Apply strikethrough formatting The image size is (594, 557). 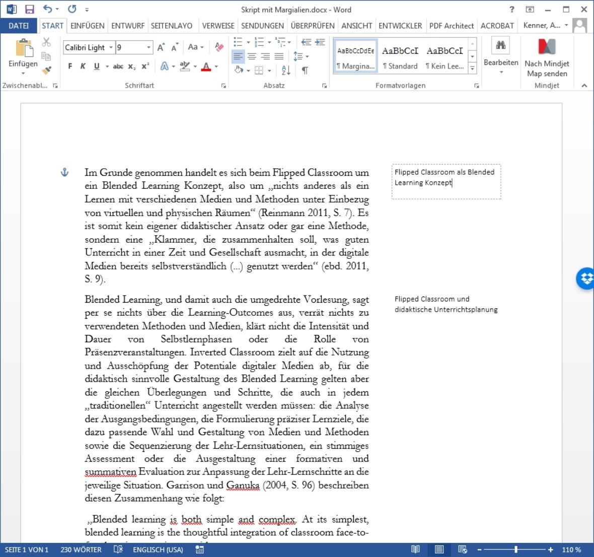[x=118, y=66]
